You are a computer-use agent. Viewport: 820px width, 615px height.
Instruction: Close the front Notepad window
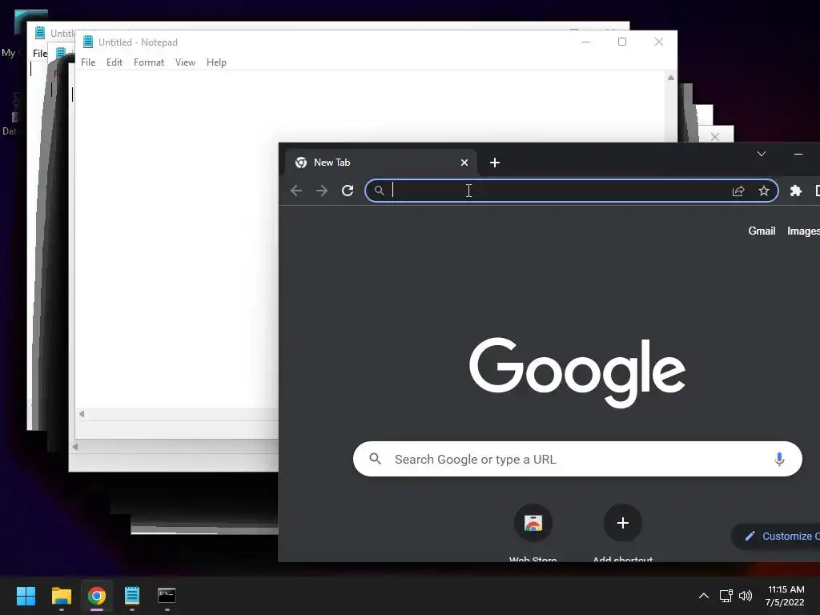[x=658, y=42]
